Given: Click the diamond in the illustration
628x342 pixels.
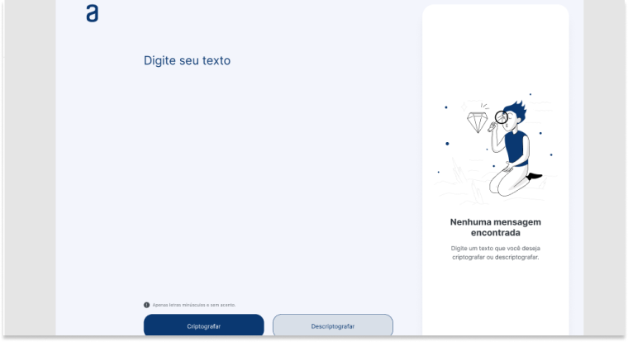Looking at the screenshot, I should pyautogui.click(x=477, y=123).
